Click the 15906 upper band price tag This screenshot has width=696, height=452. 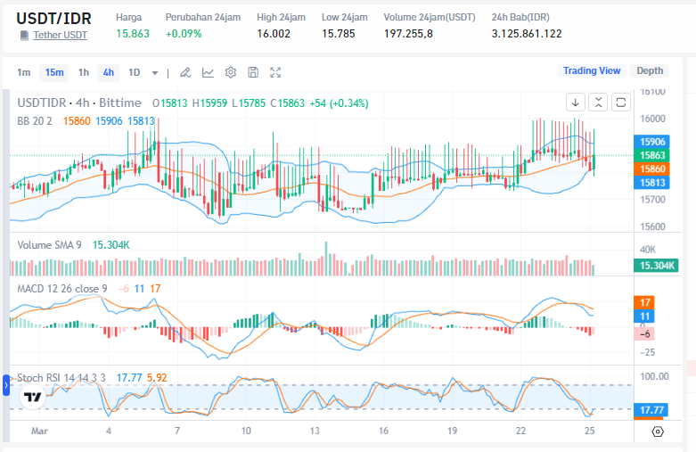tap(652, 142)
